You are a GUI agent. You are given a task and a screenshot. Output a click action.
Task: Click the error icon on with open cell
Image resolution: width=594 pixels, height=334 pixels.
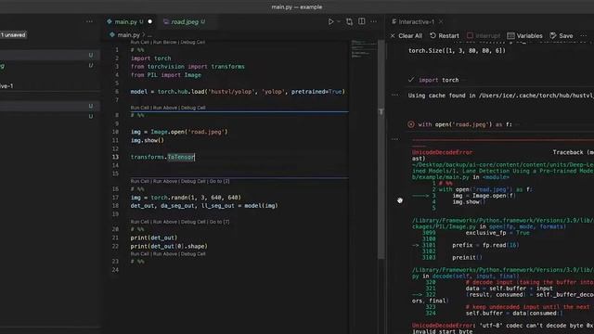(x=411, y=124)
